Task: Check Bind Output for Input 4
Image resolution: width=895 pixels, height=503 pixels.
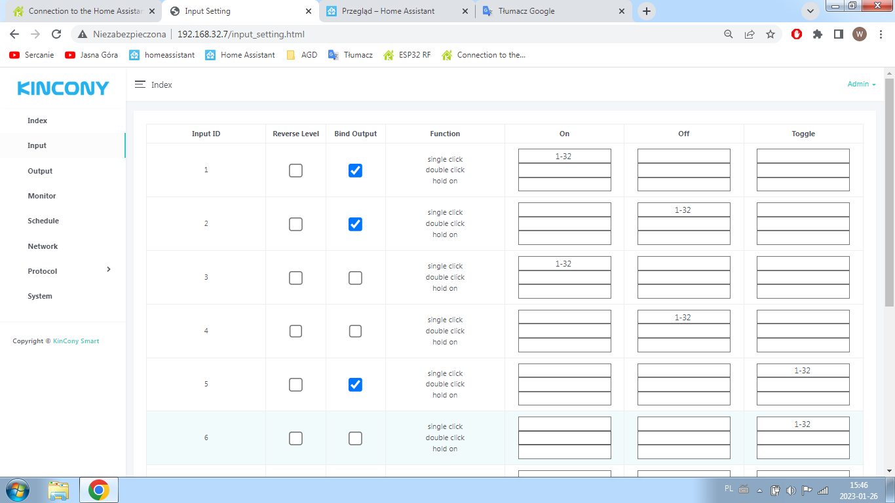Action: (x=355, y=331)
